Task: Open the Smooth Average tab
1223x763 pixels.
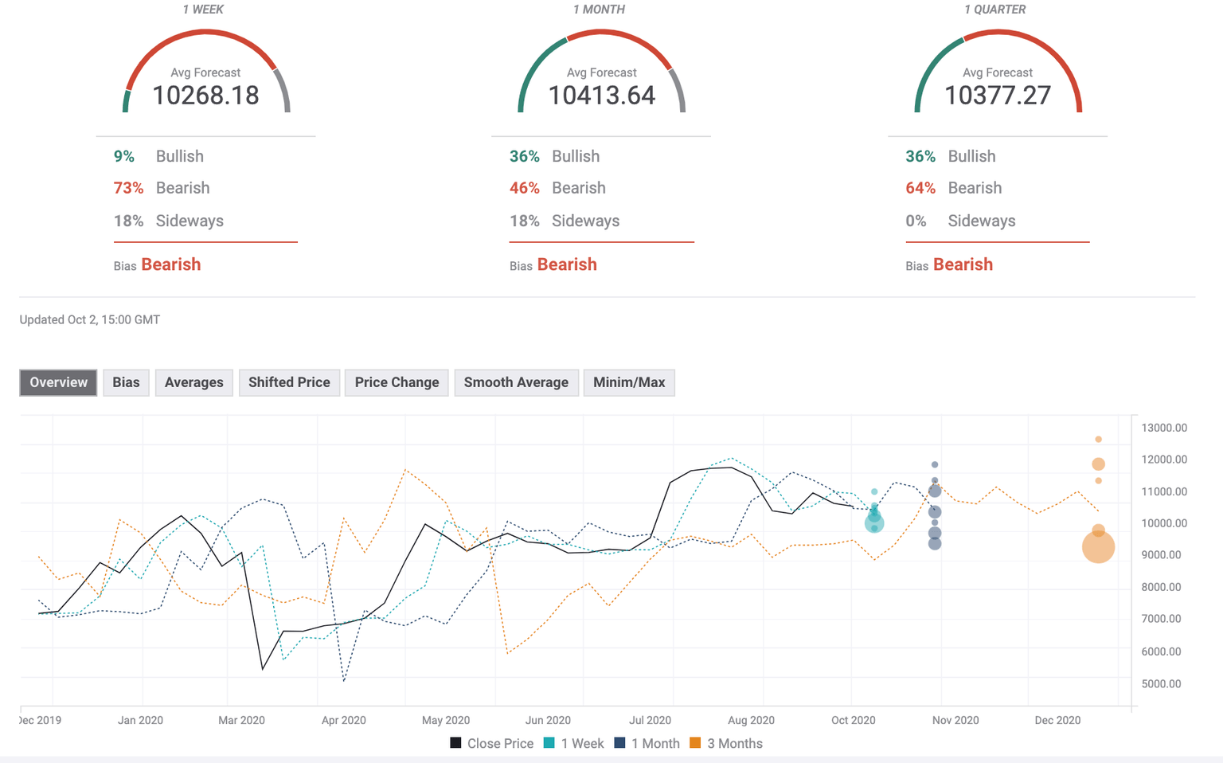Action: [516, 382]
